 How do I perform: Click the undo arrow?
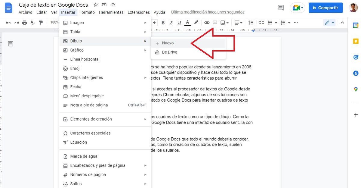8,23
